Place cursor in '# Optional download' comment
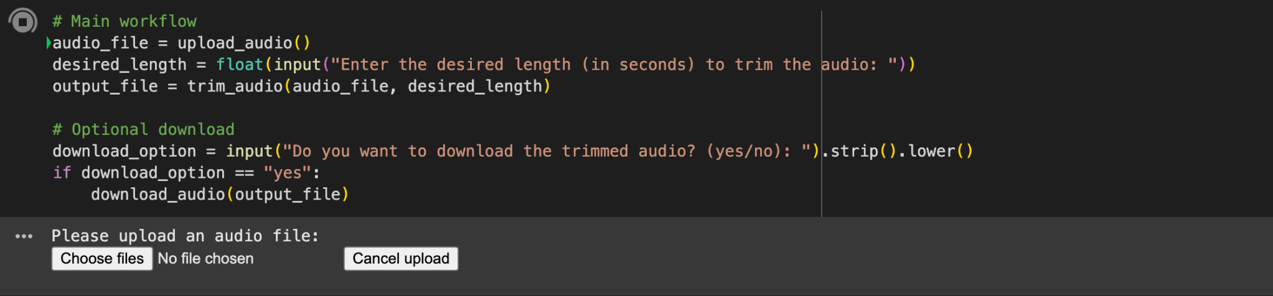The image size is (1273, 296). pyautogui.click(x=144, y=129)
